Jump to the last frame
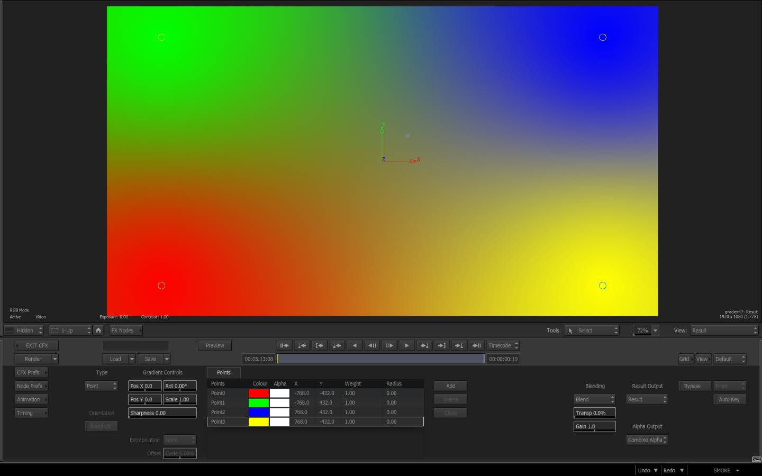This screenshot has height=476, width=762. 476,345
